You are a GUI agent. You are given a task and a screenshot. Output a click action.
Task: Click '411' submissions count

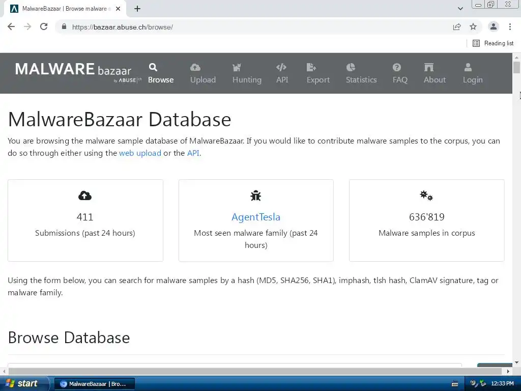click(x=85, y=217)
